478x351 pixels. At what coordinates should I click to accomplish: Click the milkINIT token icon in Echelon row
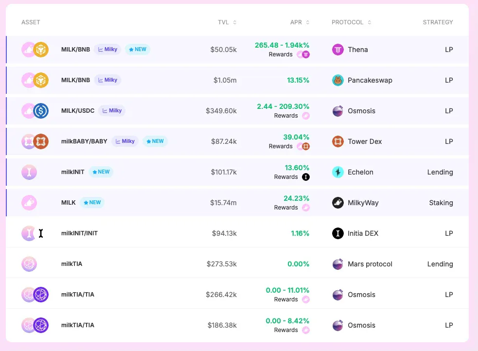[29, 172]
